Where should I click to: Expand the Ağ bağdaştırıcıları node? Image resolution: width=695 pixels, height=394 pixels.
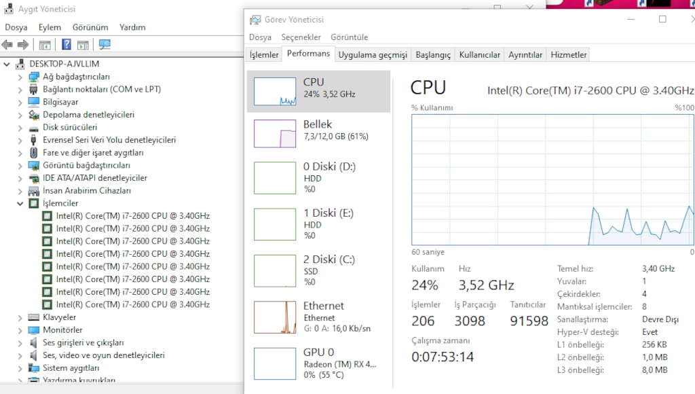[x=20, y=77]
